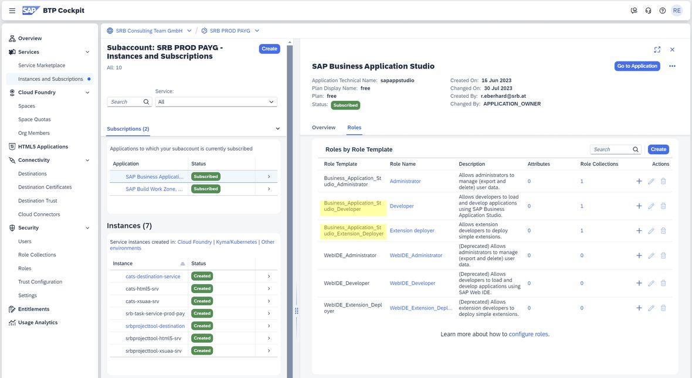
Task: Toggle full screen for the details panel
Action: point(657,49)
